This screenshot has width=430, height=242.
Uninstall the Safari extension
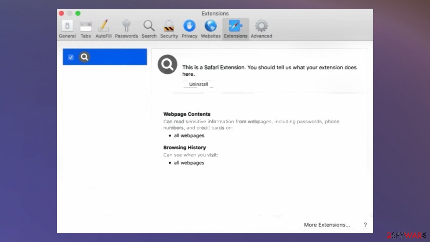[x=198, y=84]
